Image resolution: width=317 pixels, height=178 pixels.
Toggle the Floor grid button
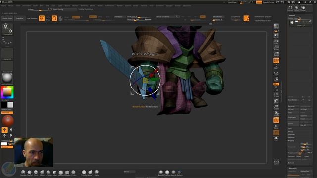coord(276,67)
